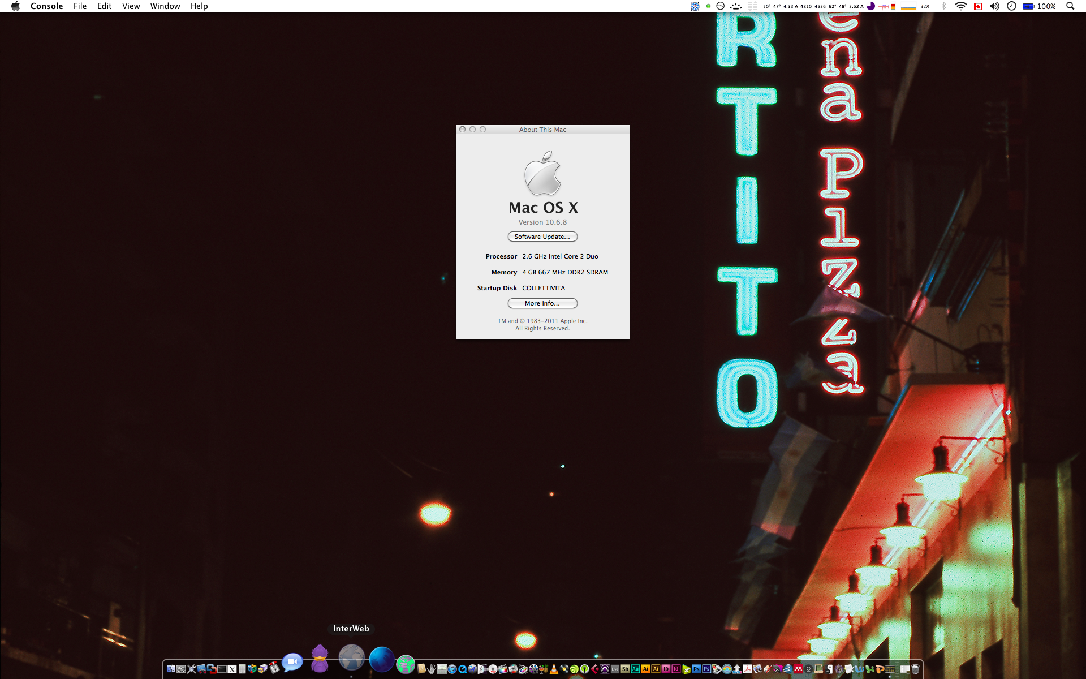Launch the VLC traffic cone in the Dock

(x=554, y=669)
